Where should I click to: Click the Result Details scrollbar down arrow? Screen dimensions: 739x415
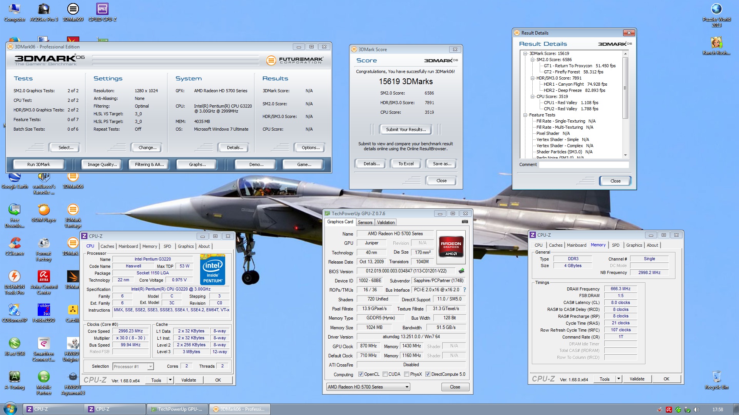click(625, 155)
